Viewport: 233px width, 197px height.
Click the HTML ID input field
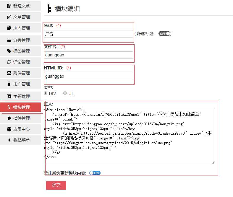pyautogui.click(x=88, y=76)
